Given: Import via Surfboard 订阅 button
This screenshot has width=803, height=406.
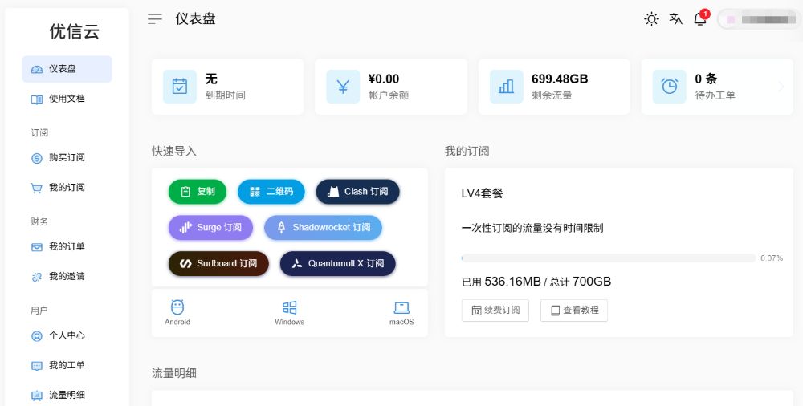Looking at the screenshot, I should pos(218,263).
